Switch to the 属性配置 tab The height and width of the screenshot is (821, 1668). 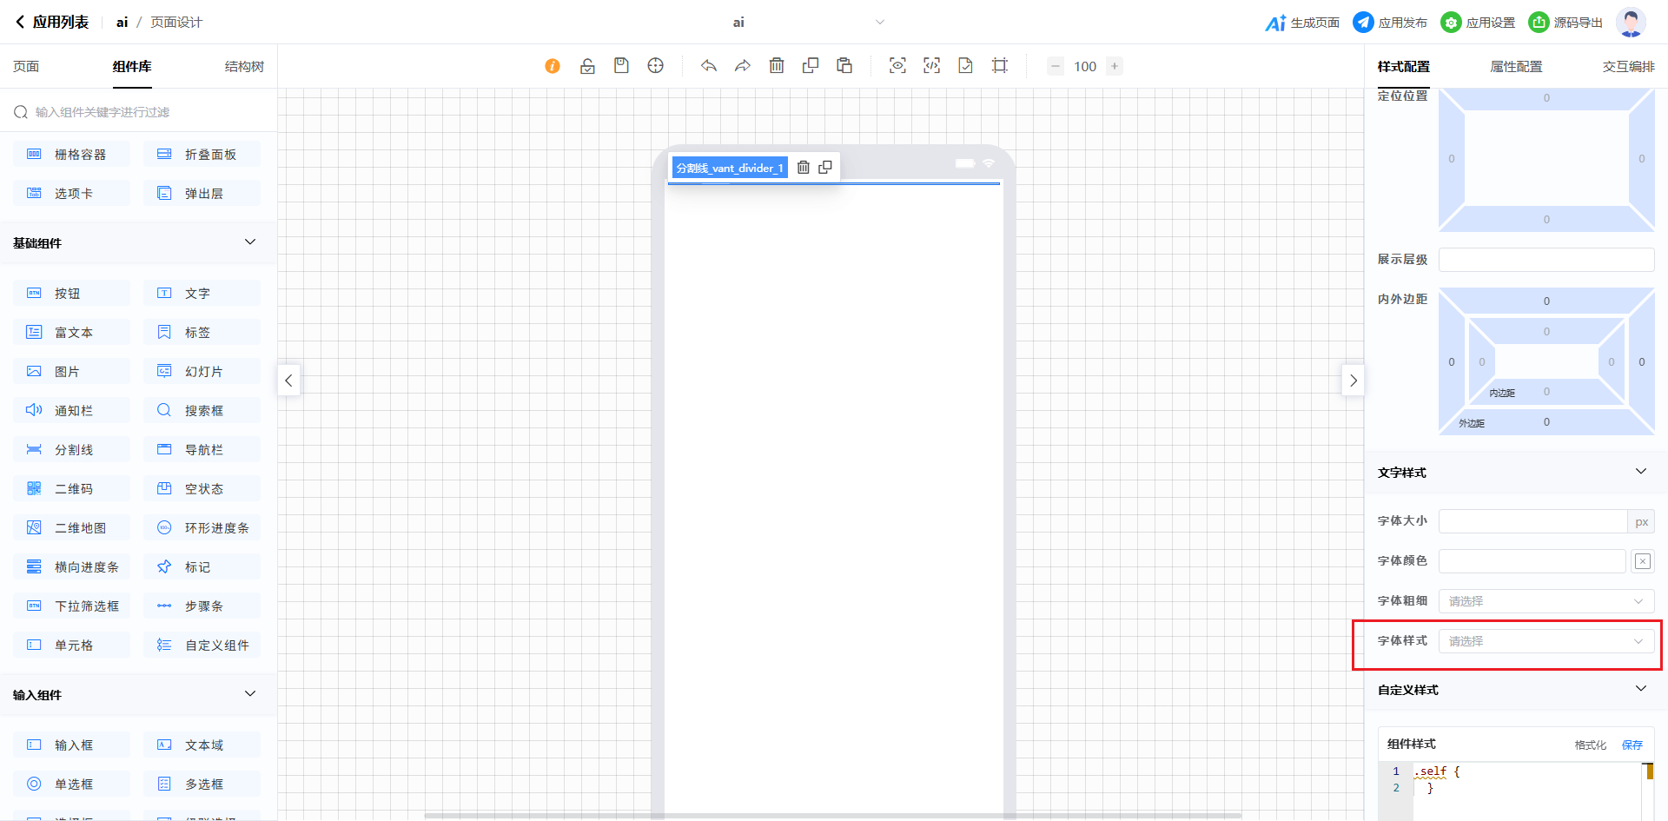[1516, 67]
